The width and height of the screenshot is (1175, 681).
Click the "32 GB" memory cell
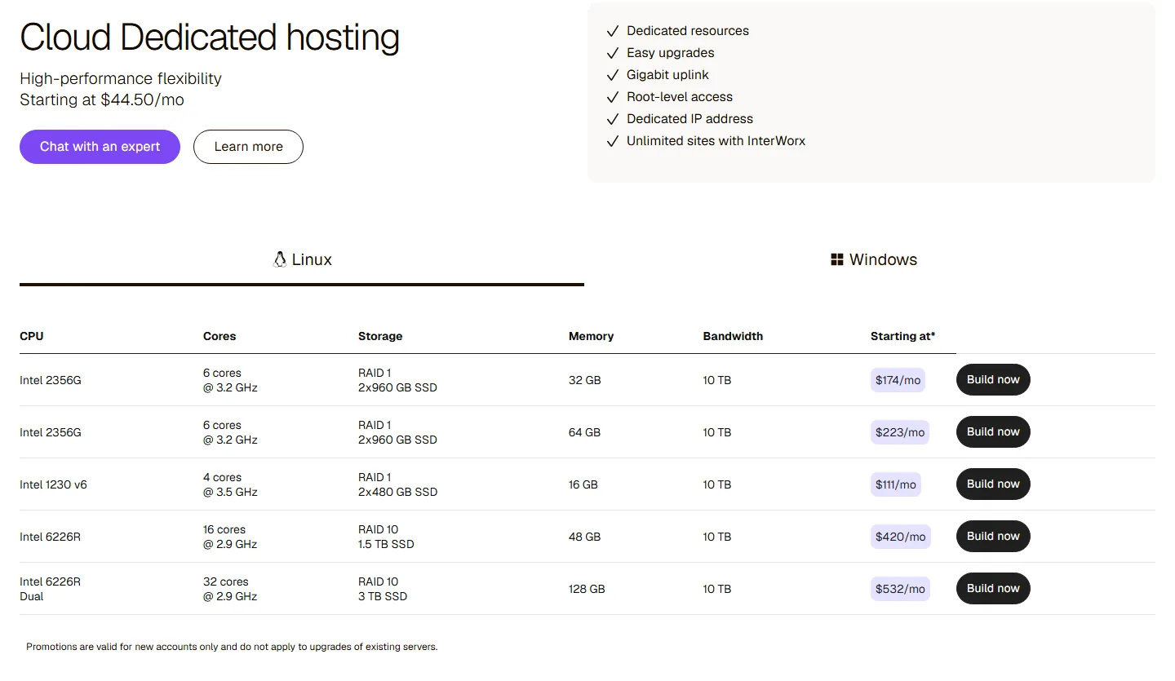tap(584, 380)
